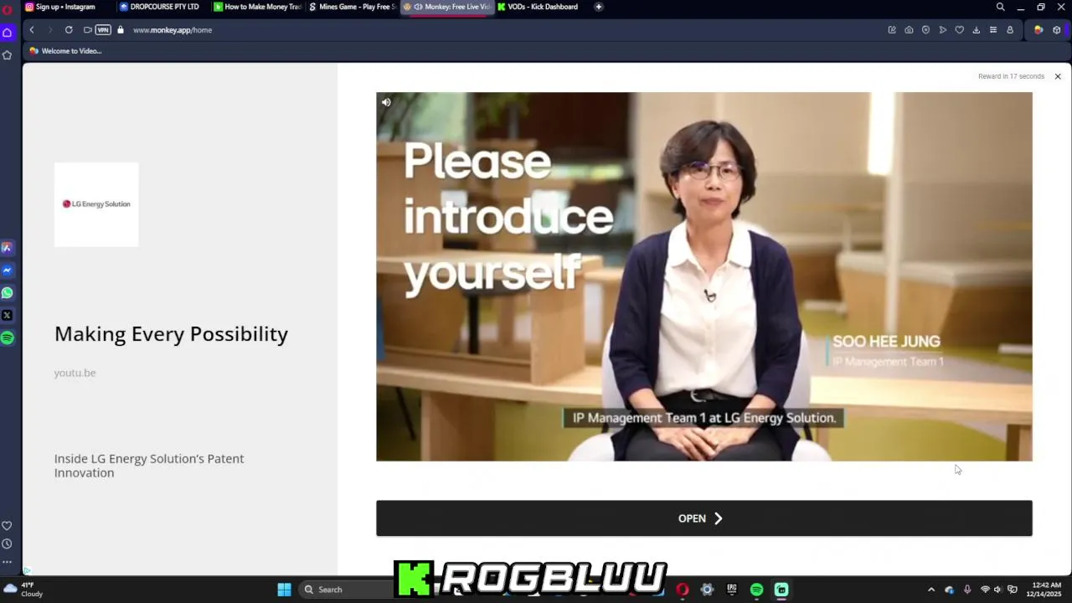The image size is (1072, 603).
Task: Open Settings gear in the taskbar
Action: click(x=707, y=590)
